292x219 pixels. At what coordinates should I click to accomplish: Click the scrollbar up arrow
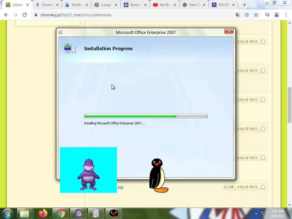[289, 23]
